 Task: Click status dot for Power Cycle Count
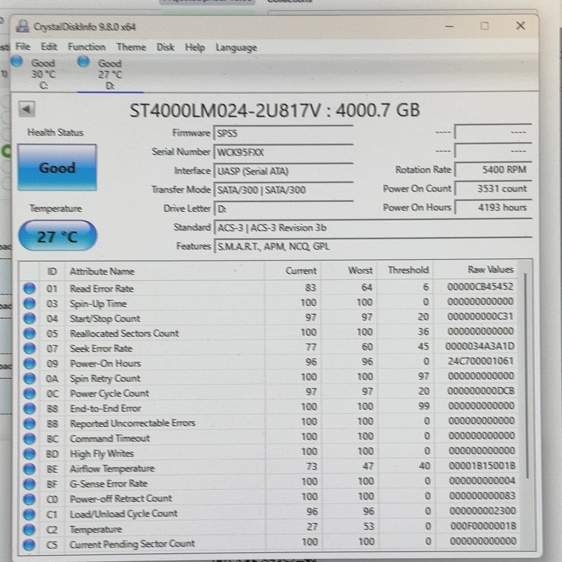click(x=29, y=393)
